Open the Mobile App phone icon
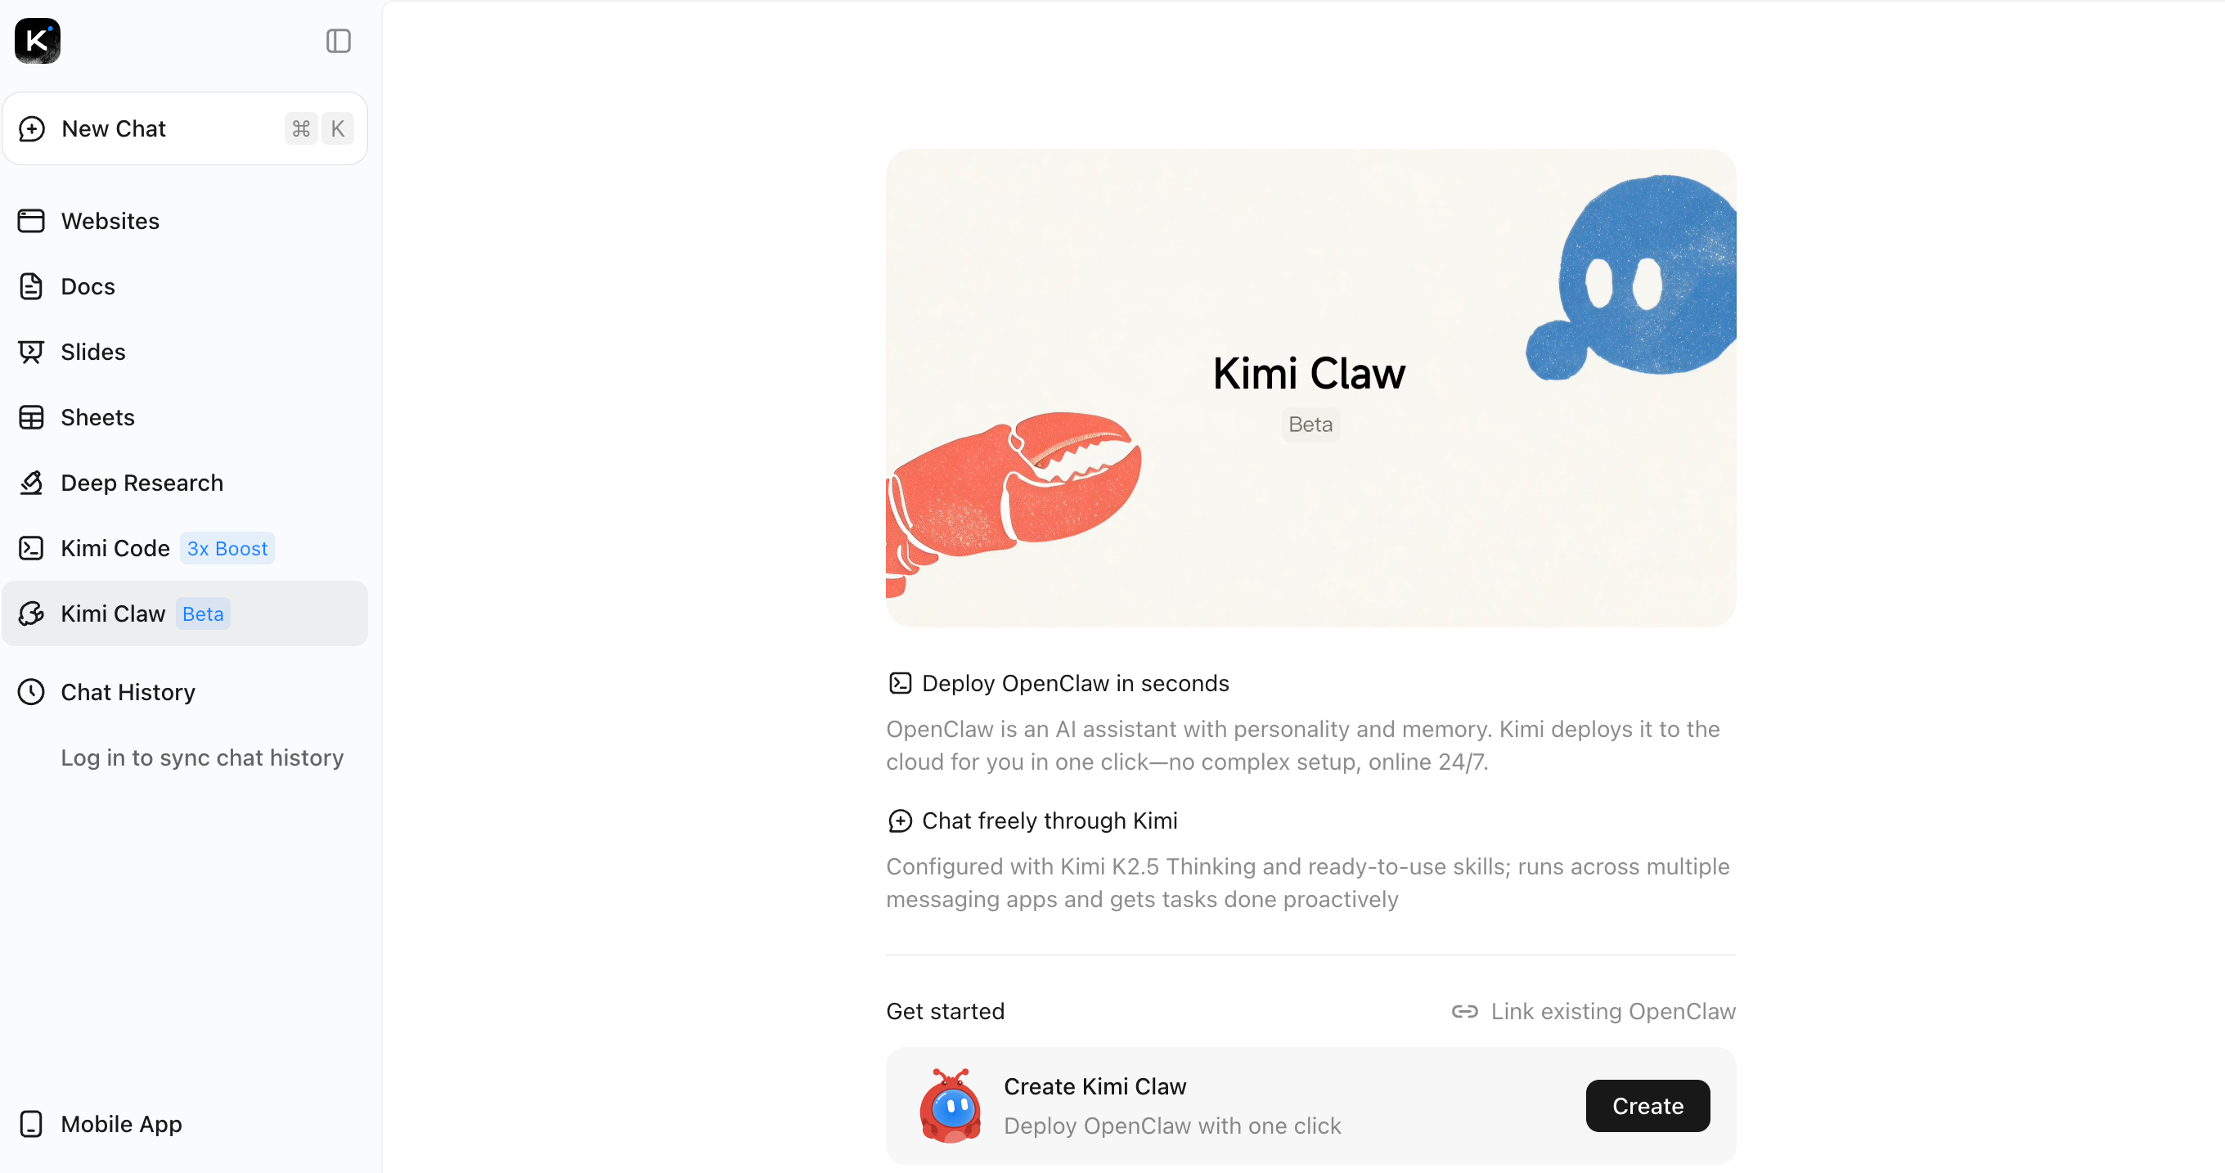This screenshot has height=1173, width=2225. pyautogui.click(x=31, y=1125)
